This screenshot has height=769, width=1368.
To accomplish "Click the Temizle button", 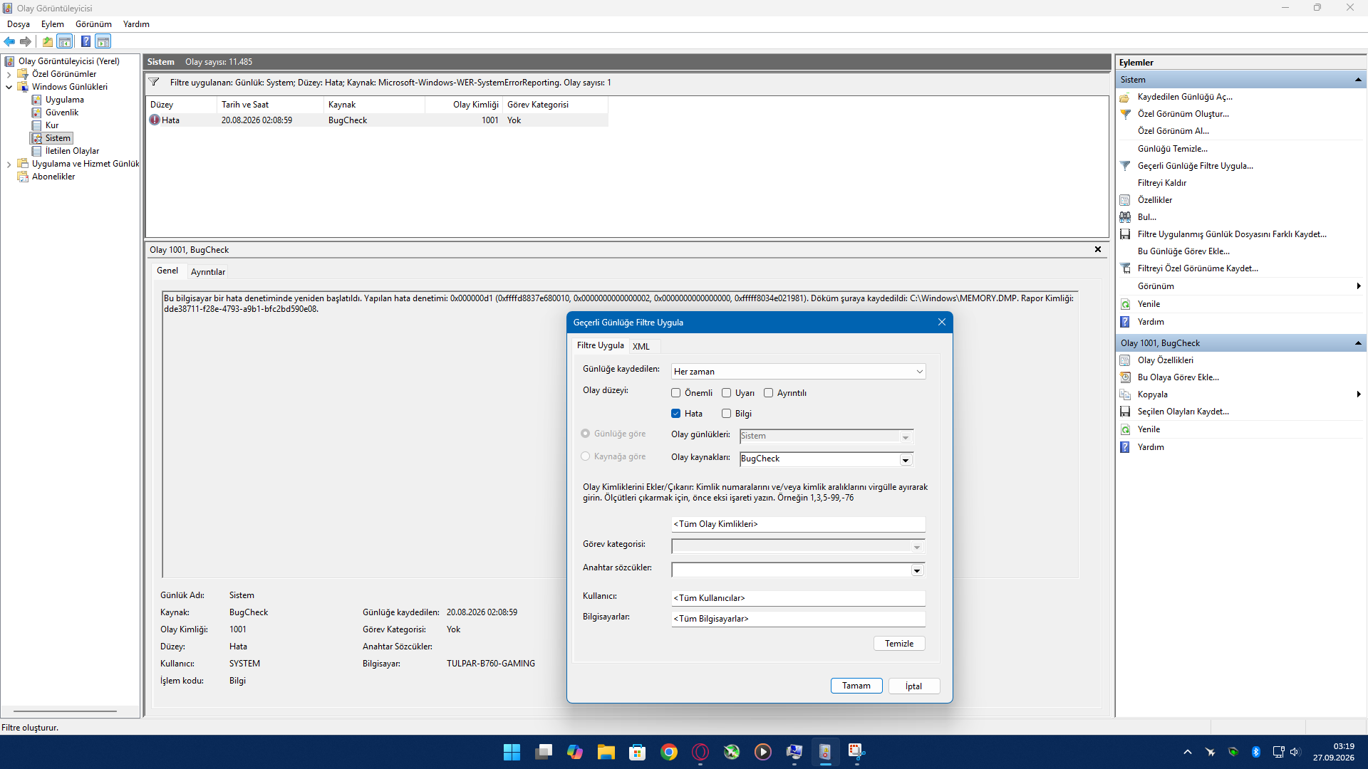I will [x=899, y=644].
